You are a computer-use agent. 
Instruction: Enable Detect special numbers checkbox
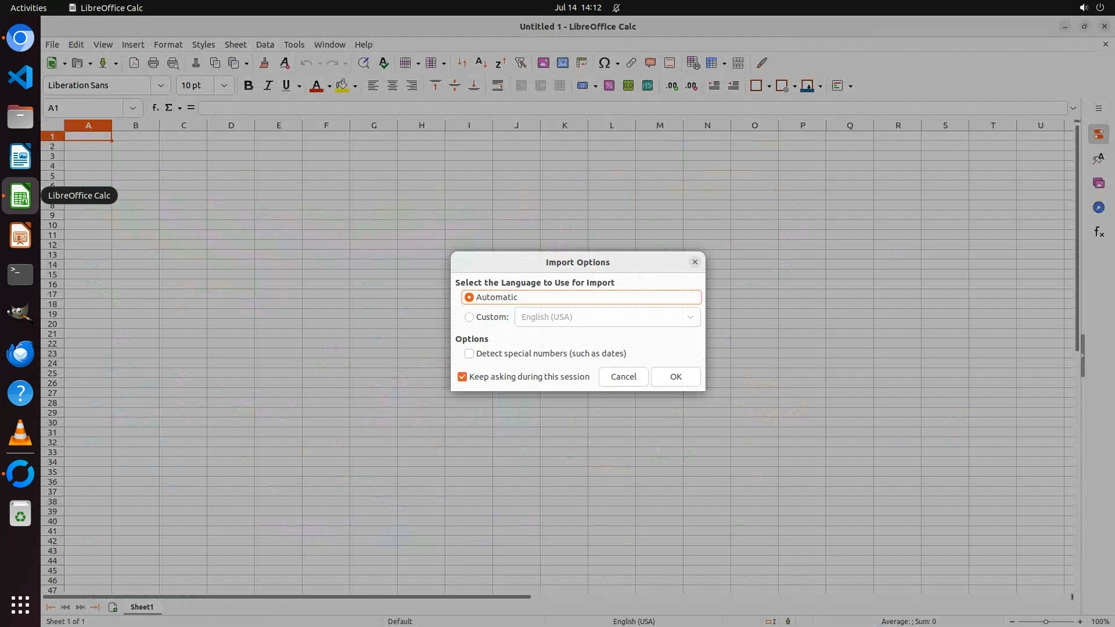[469, 354]
